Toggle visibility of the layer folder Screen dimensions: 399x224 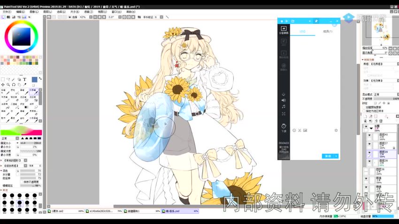click(x=366, y=127)
